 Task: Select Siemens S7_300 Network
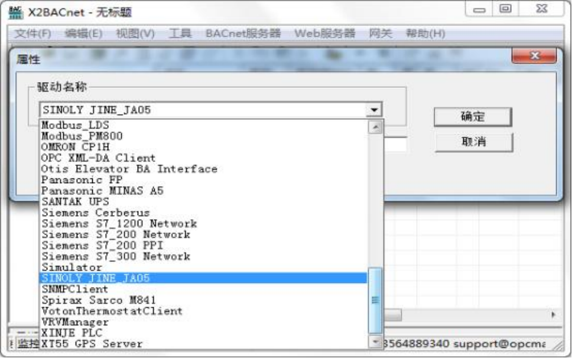click(203, 256)
